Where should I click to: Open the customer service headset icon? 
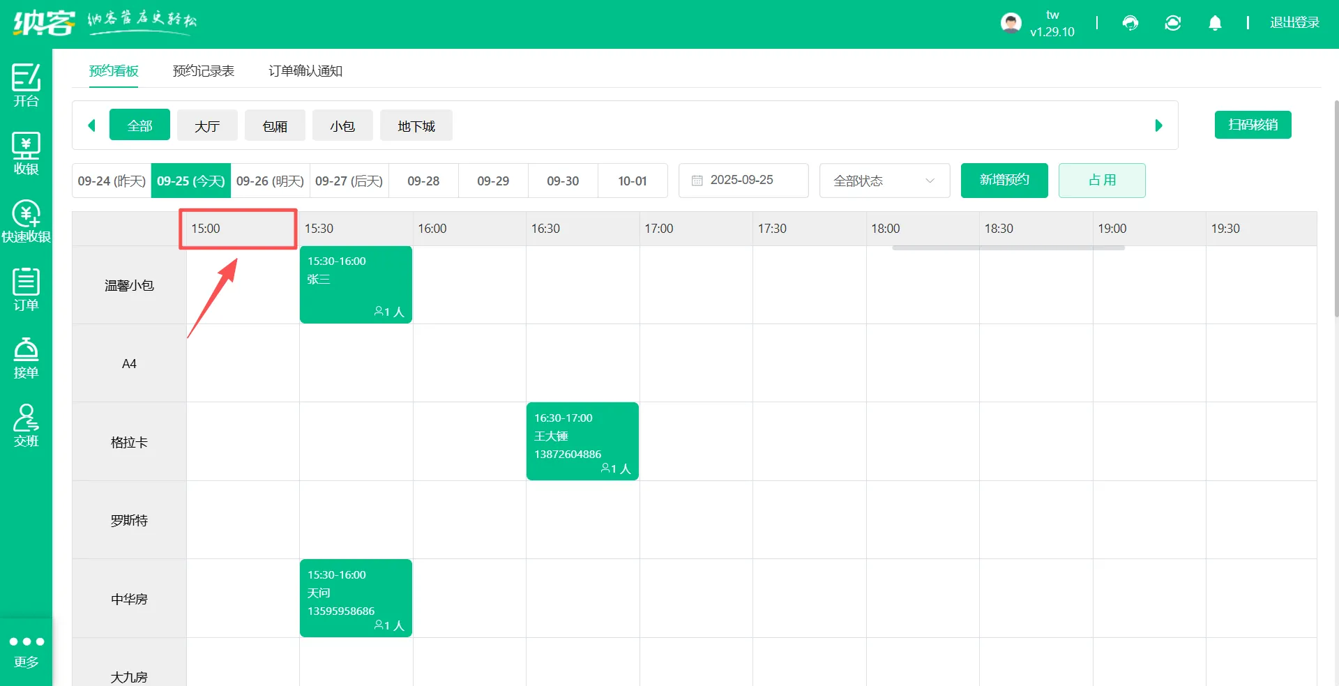click(x=1130, y=23)
